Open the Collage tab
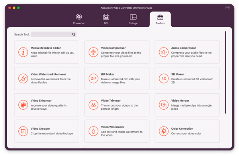 click(133, 19)
